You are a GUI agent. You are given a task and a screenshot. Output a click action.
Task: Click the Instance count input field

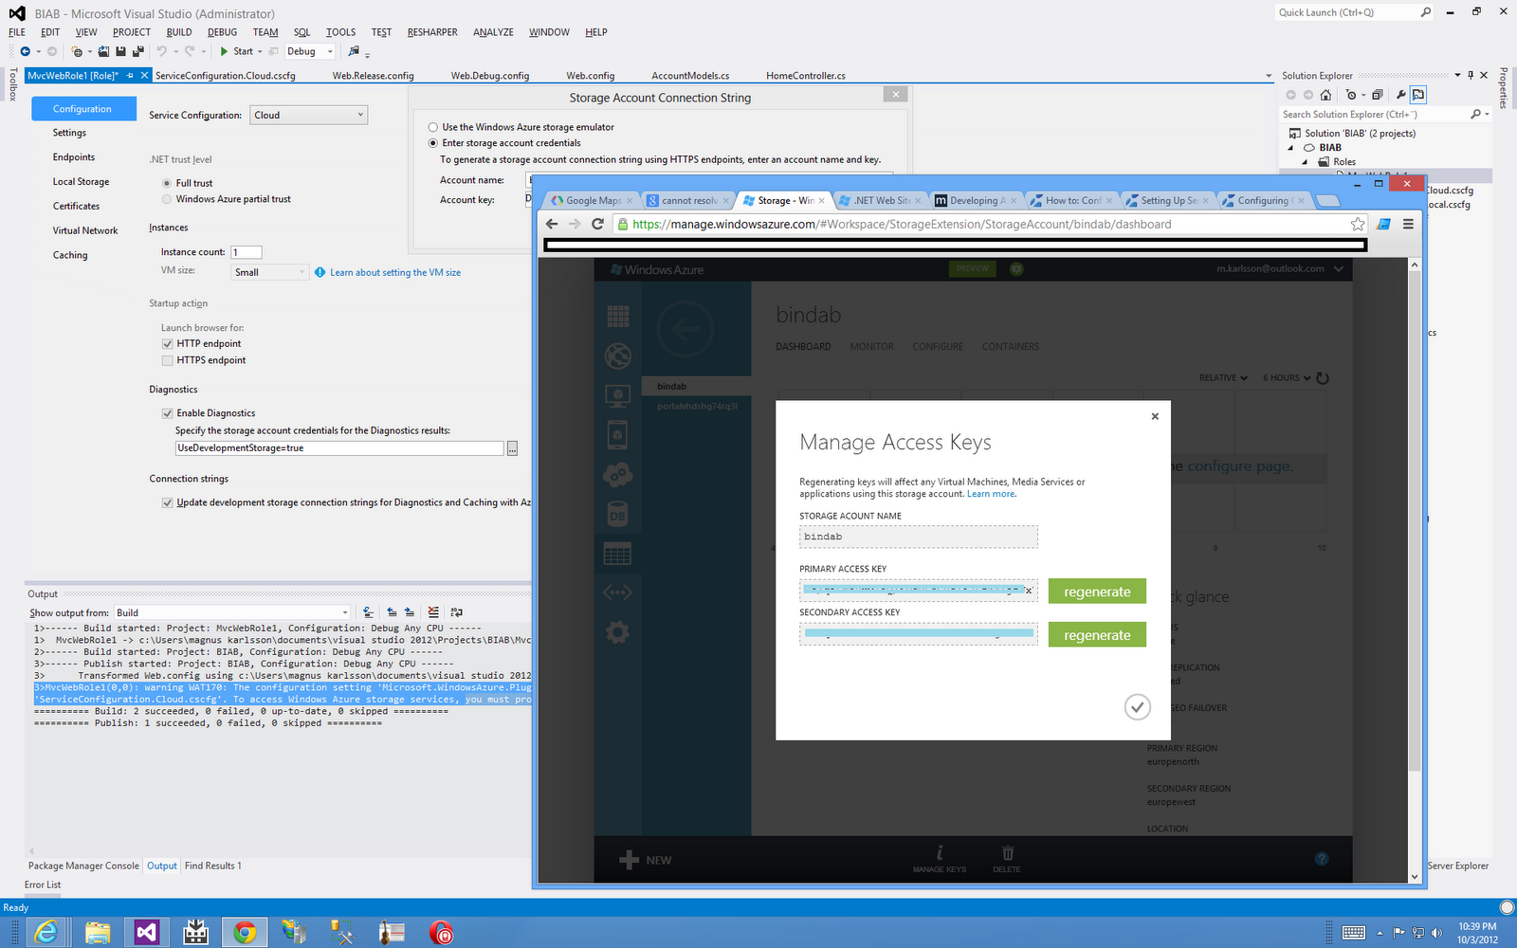point(247,252)
